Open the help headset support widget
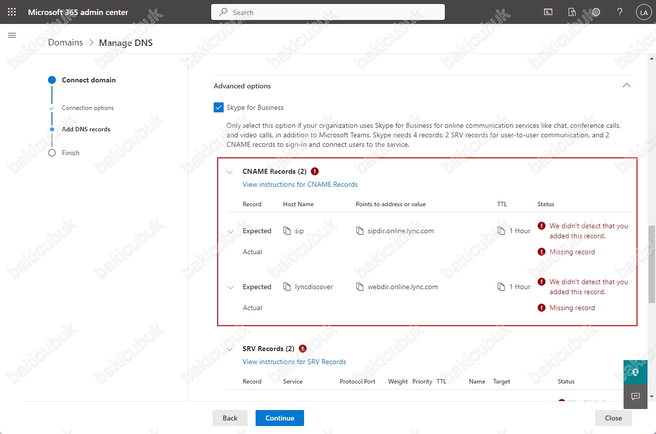 click(636, 372)
